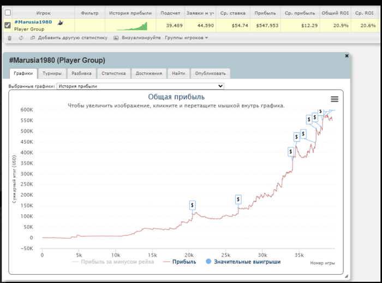This screenshot has height=283, width=382.
Task: Switch to the Графики tab
Action: 23,73
